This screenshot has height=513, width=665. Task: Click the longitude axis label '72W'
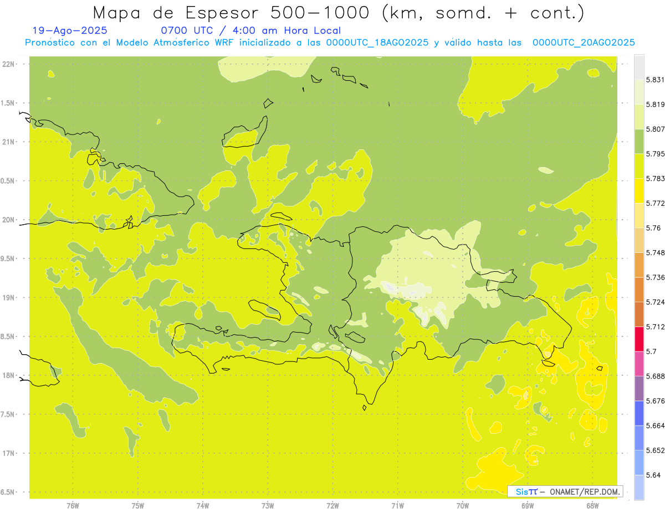pyautogui.click(x=332, y=506)
